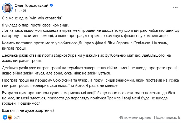
Task: Click the laughing Haha reaction icon
Action: [10, 117]
